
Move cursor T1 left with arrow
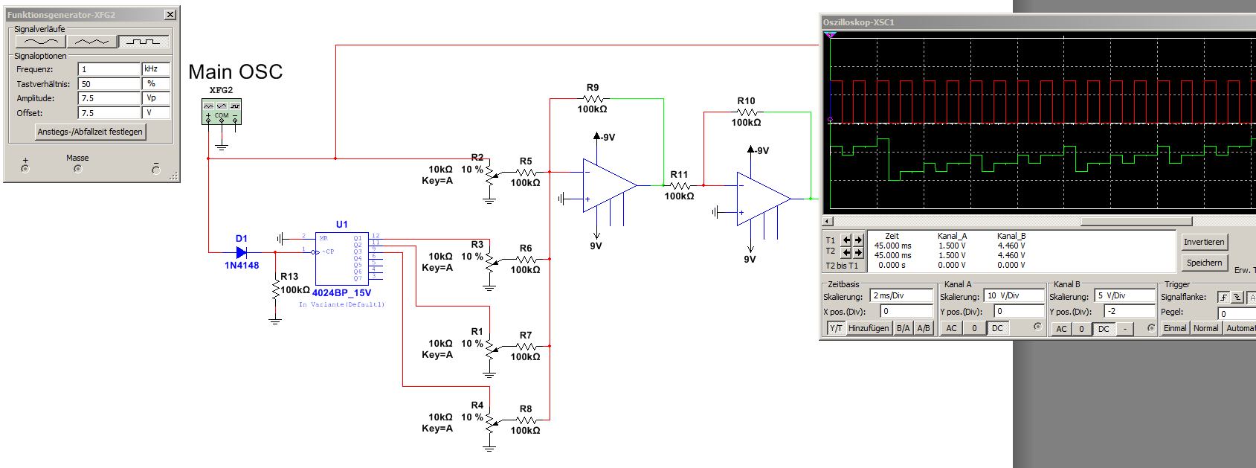click(x=846, y=240)
